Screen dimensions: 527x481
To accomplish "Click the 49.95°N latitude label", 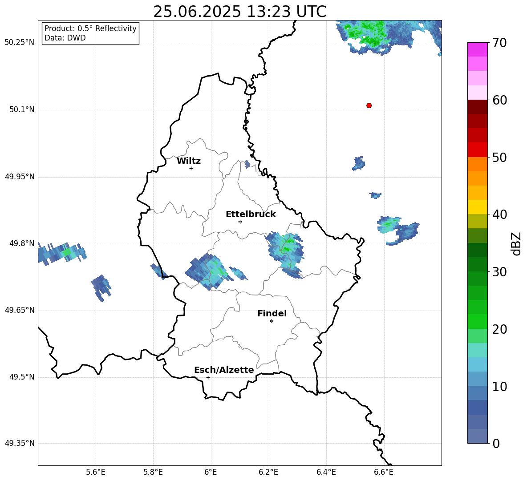I will tap(20, 176).
